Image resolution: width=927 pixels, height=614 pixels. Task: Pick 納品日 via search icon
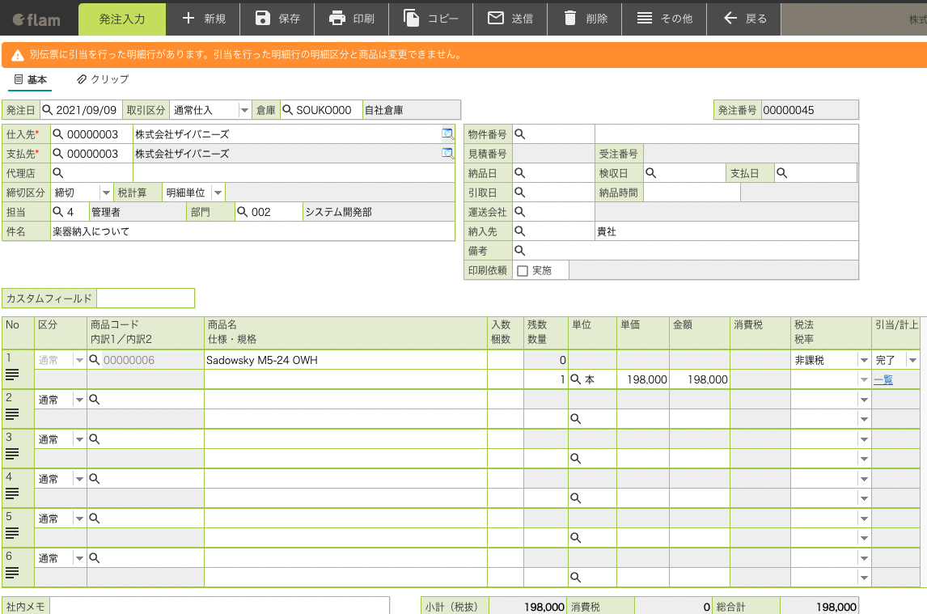click(x=519, y=173)
